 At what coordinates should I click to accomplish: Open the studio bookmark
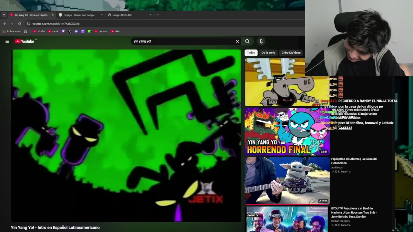pos(39,31)
